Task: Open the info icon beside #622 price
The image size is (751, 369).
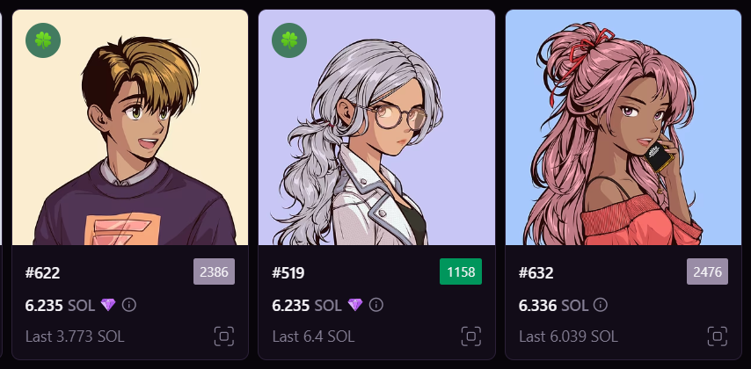Action: click(x=129, y=304)
